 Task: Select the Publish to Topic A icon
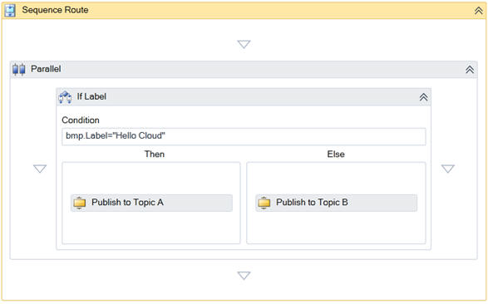tap(79, 203)
